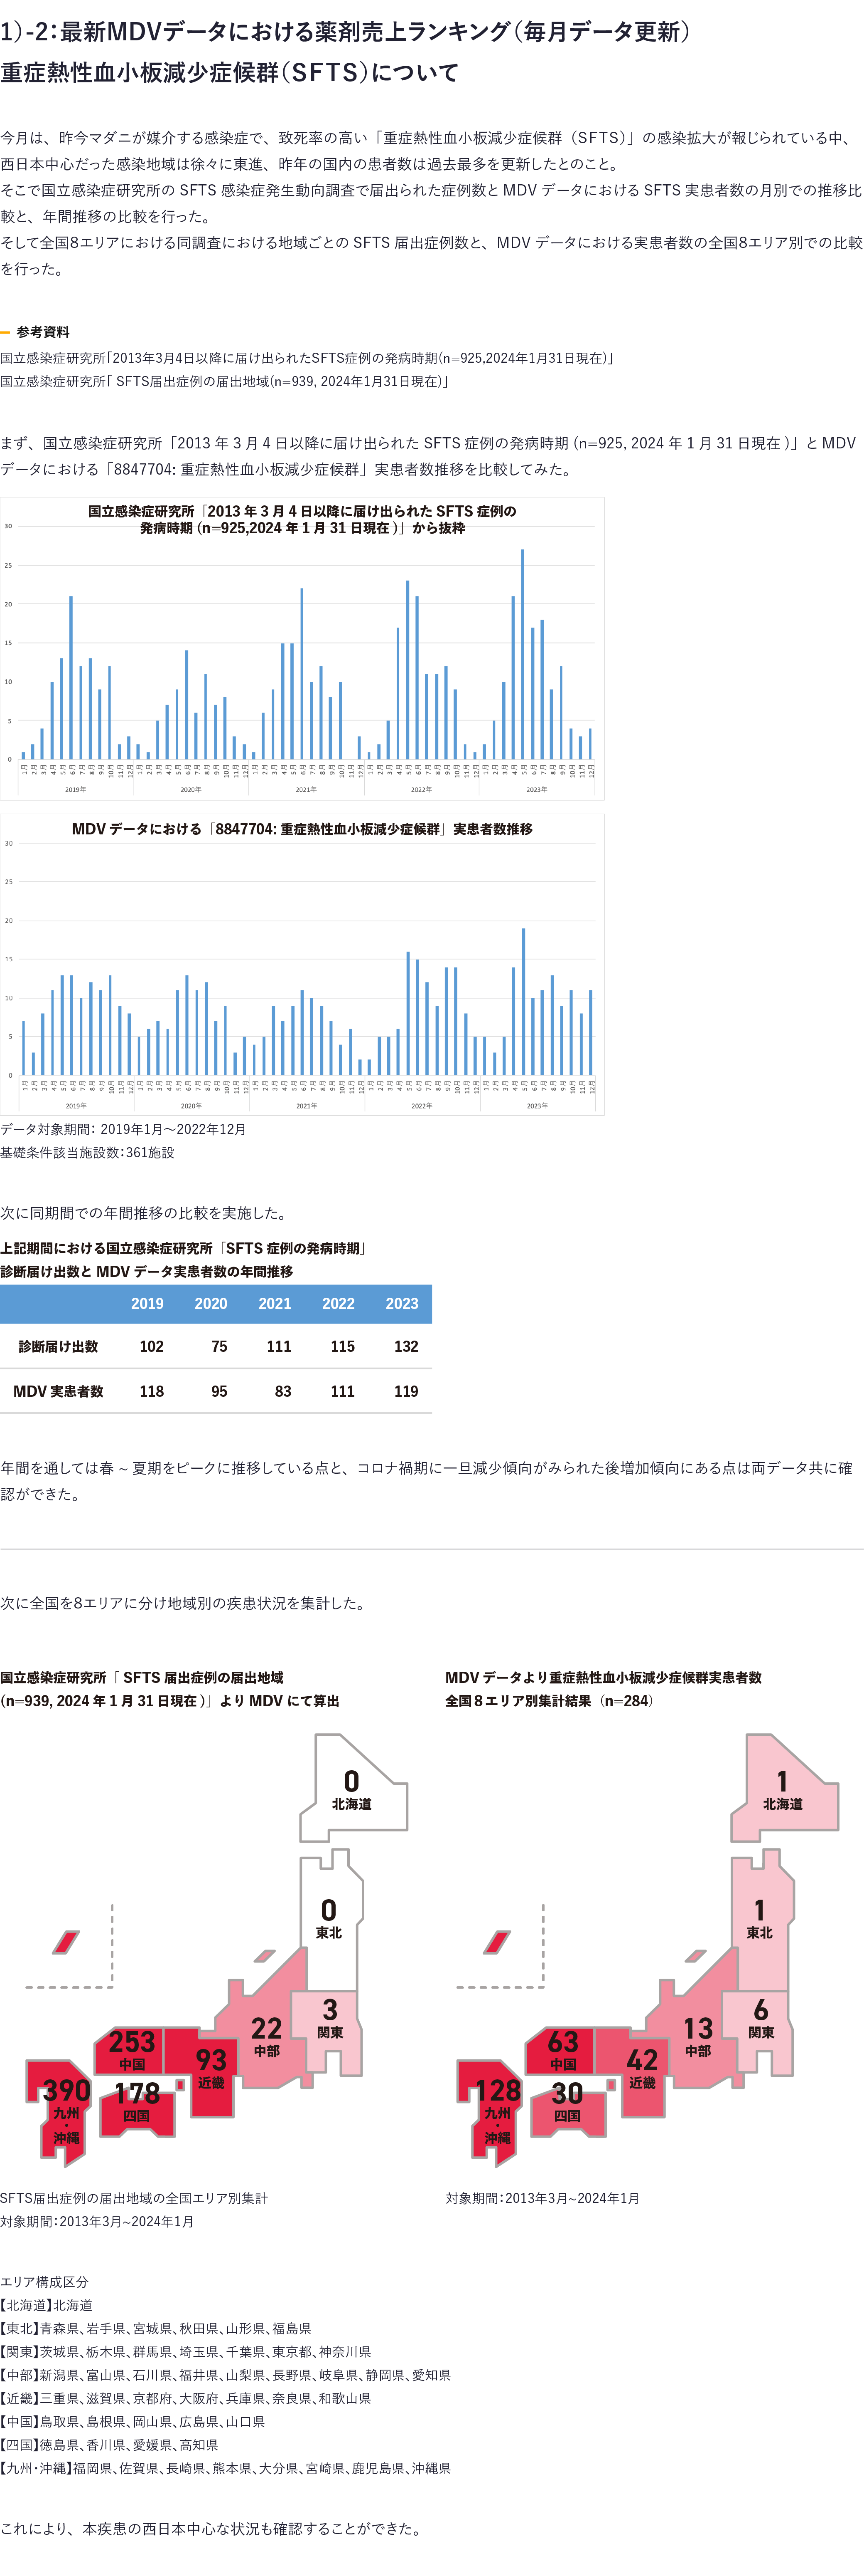Click the right map title with n=284
This screenshot has width=864, height=2576.
(x=603, y=1689)
